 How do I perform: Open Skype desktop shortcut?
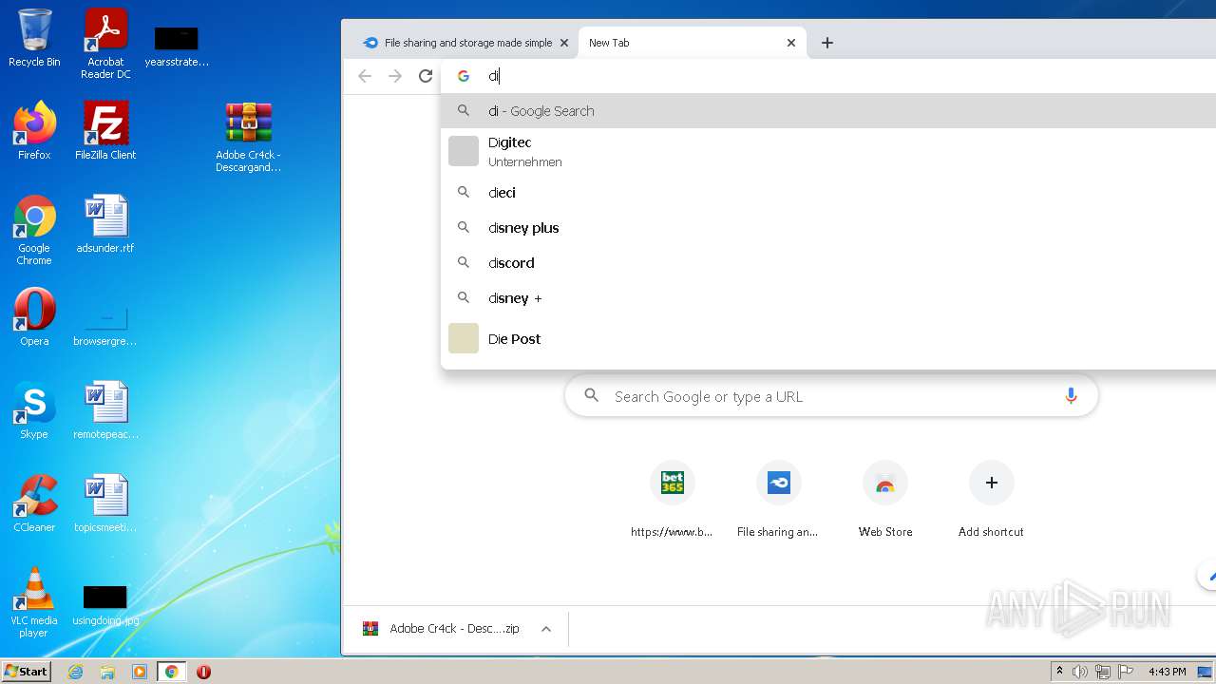pyautogui.click(x=34, y=410)
